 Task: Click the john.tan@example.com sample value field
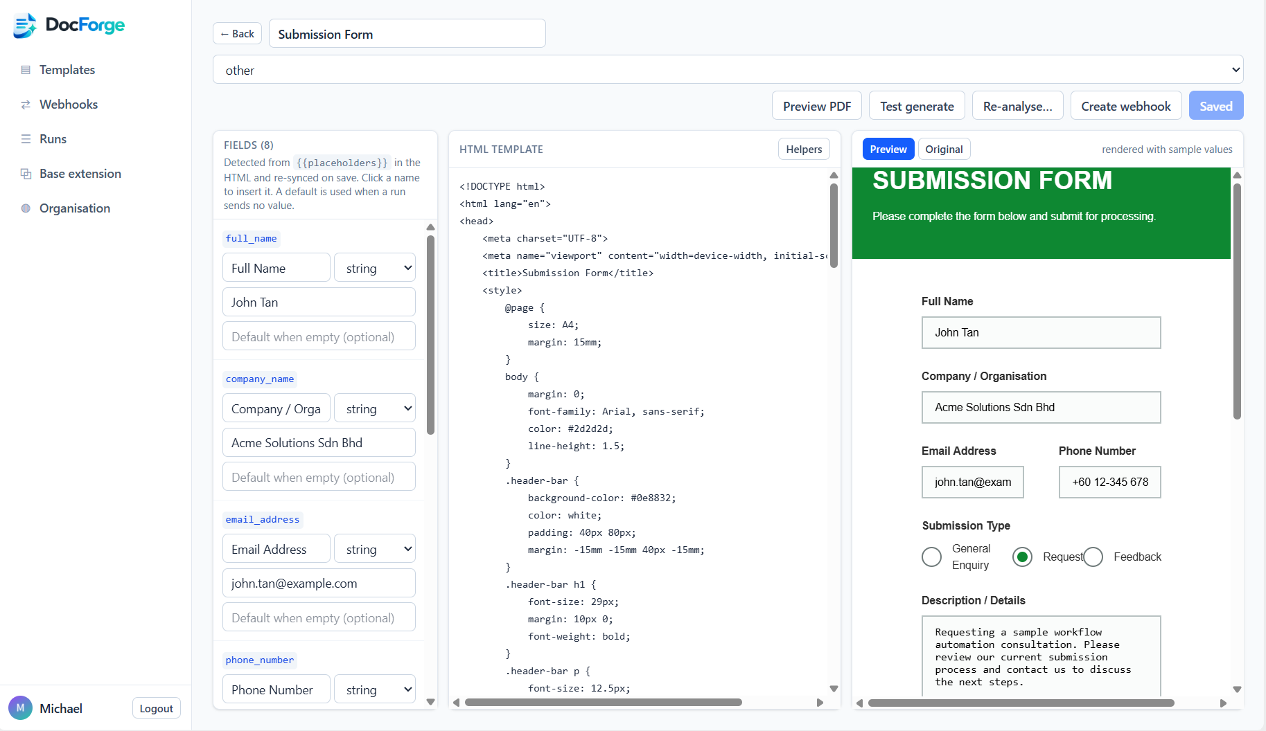pyautogui.click(x=319, y=583)
